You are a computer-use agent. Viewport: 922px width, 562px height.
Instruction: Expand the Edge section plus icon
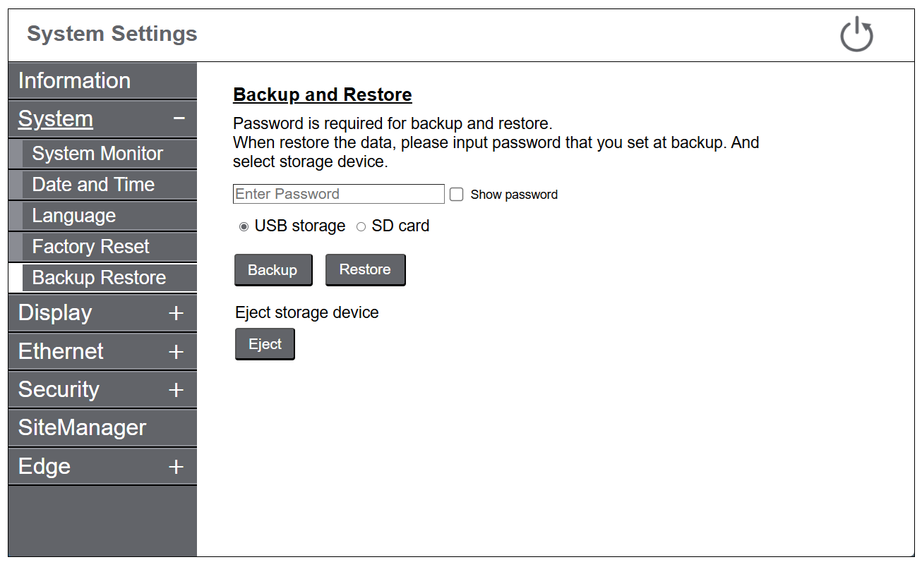[x=176, y=466]
